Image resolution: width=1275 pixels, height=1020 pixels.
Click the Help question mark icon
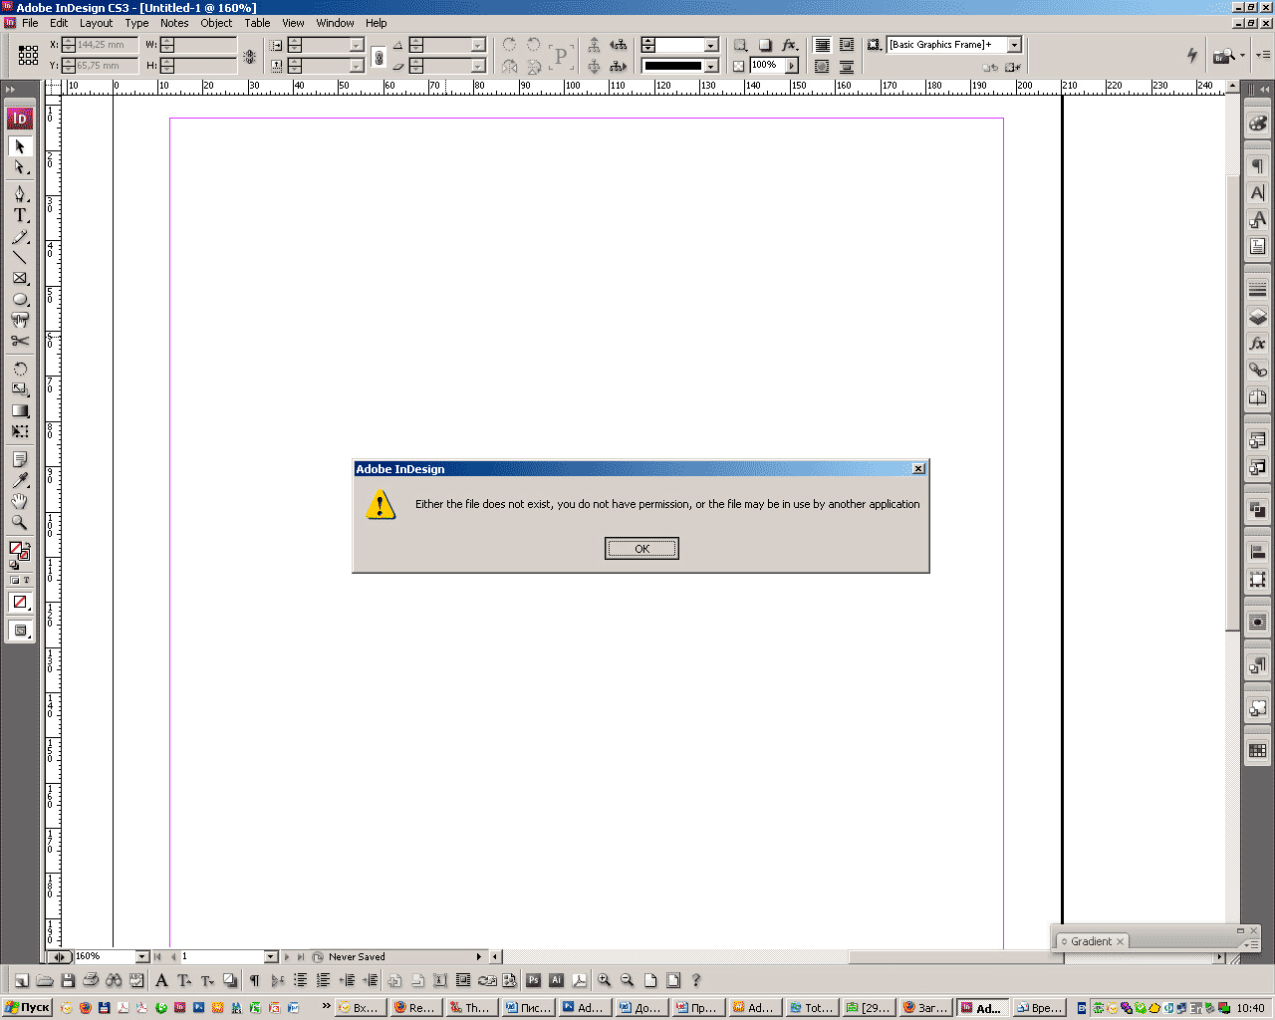[x=696, y=980]
